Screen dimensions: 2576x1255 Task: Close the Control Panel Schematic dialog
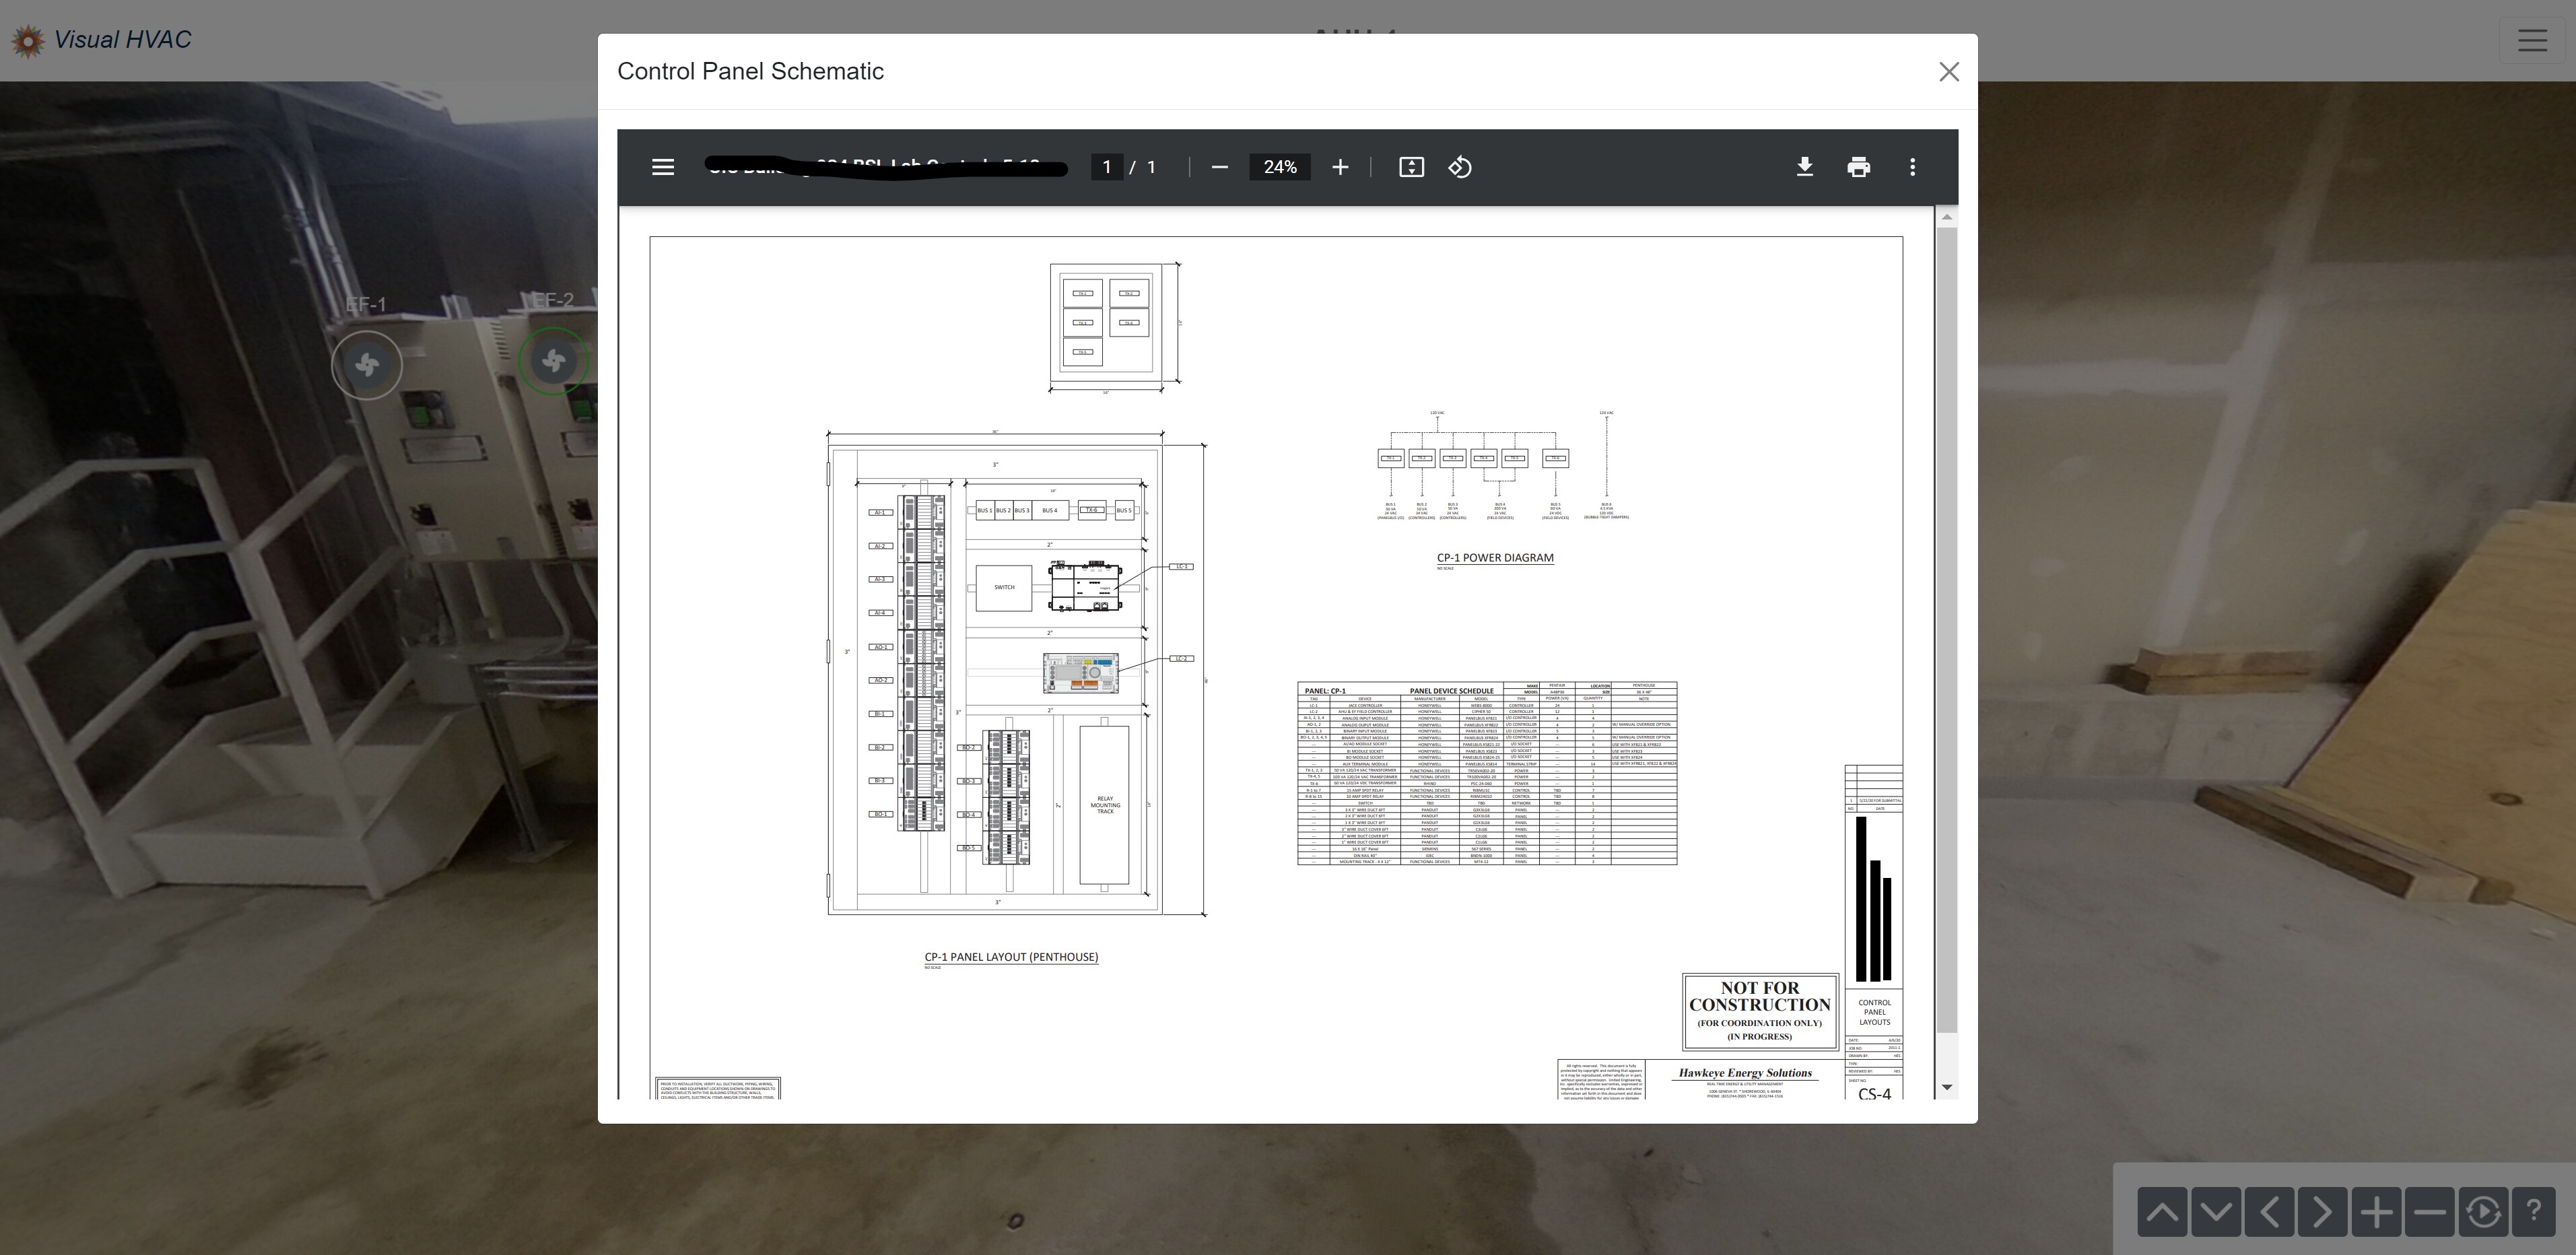pyautogui.click(x=1948, y=72)
